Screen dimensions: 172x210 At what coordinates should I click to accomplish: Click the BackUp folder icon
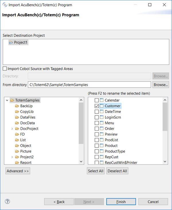17,106
